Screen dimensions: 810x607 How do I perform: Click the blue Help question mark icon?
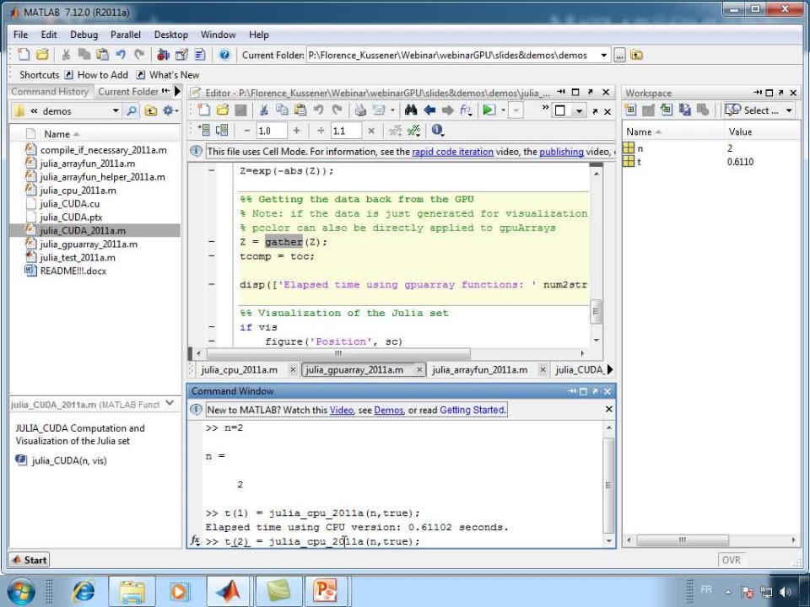click(x=224, y=55)
